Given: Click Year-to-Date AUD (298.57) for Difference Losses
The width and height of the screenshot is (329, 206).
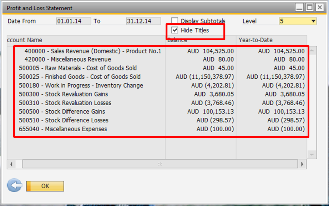Looking at the screenshot, I should coord(286,121).
